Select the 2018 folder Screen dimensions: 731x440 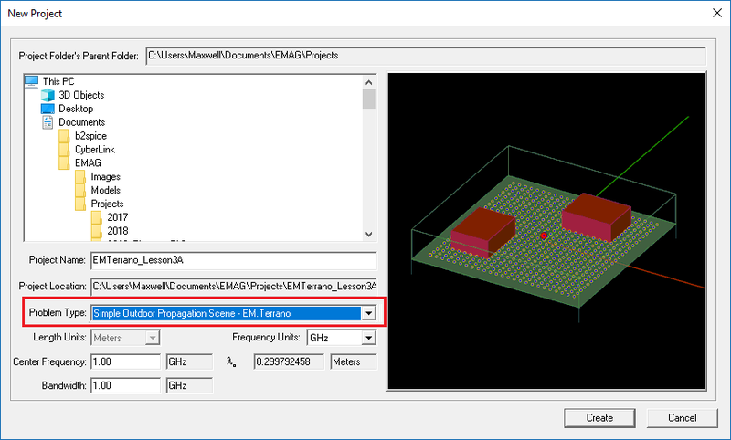[118, 231]
